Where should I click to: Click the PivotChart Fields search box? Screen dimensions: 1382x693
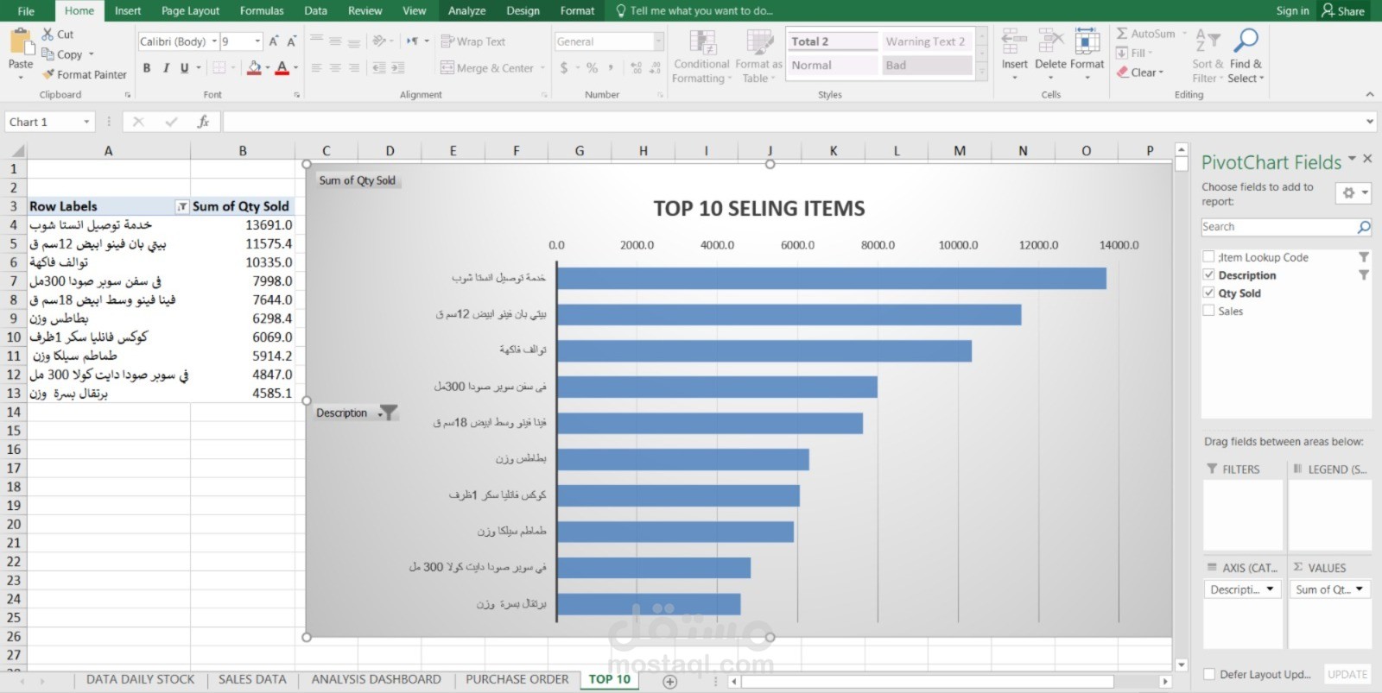click(x=1286, y=227)
